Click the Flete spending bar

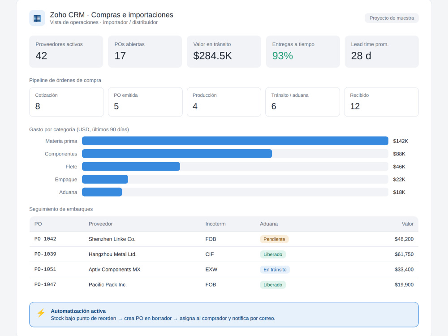pyautogui.click(x=131, y=167)
